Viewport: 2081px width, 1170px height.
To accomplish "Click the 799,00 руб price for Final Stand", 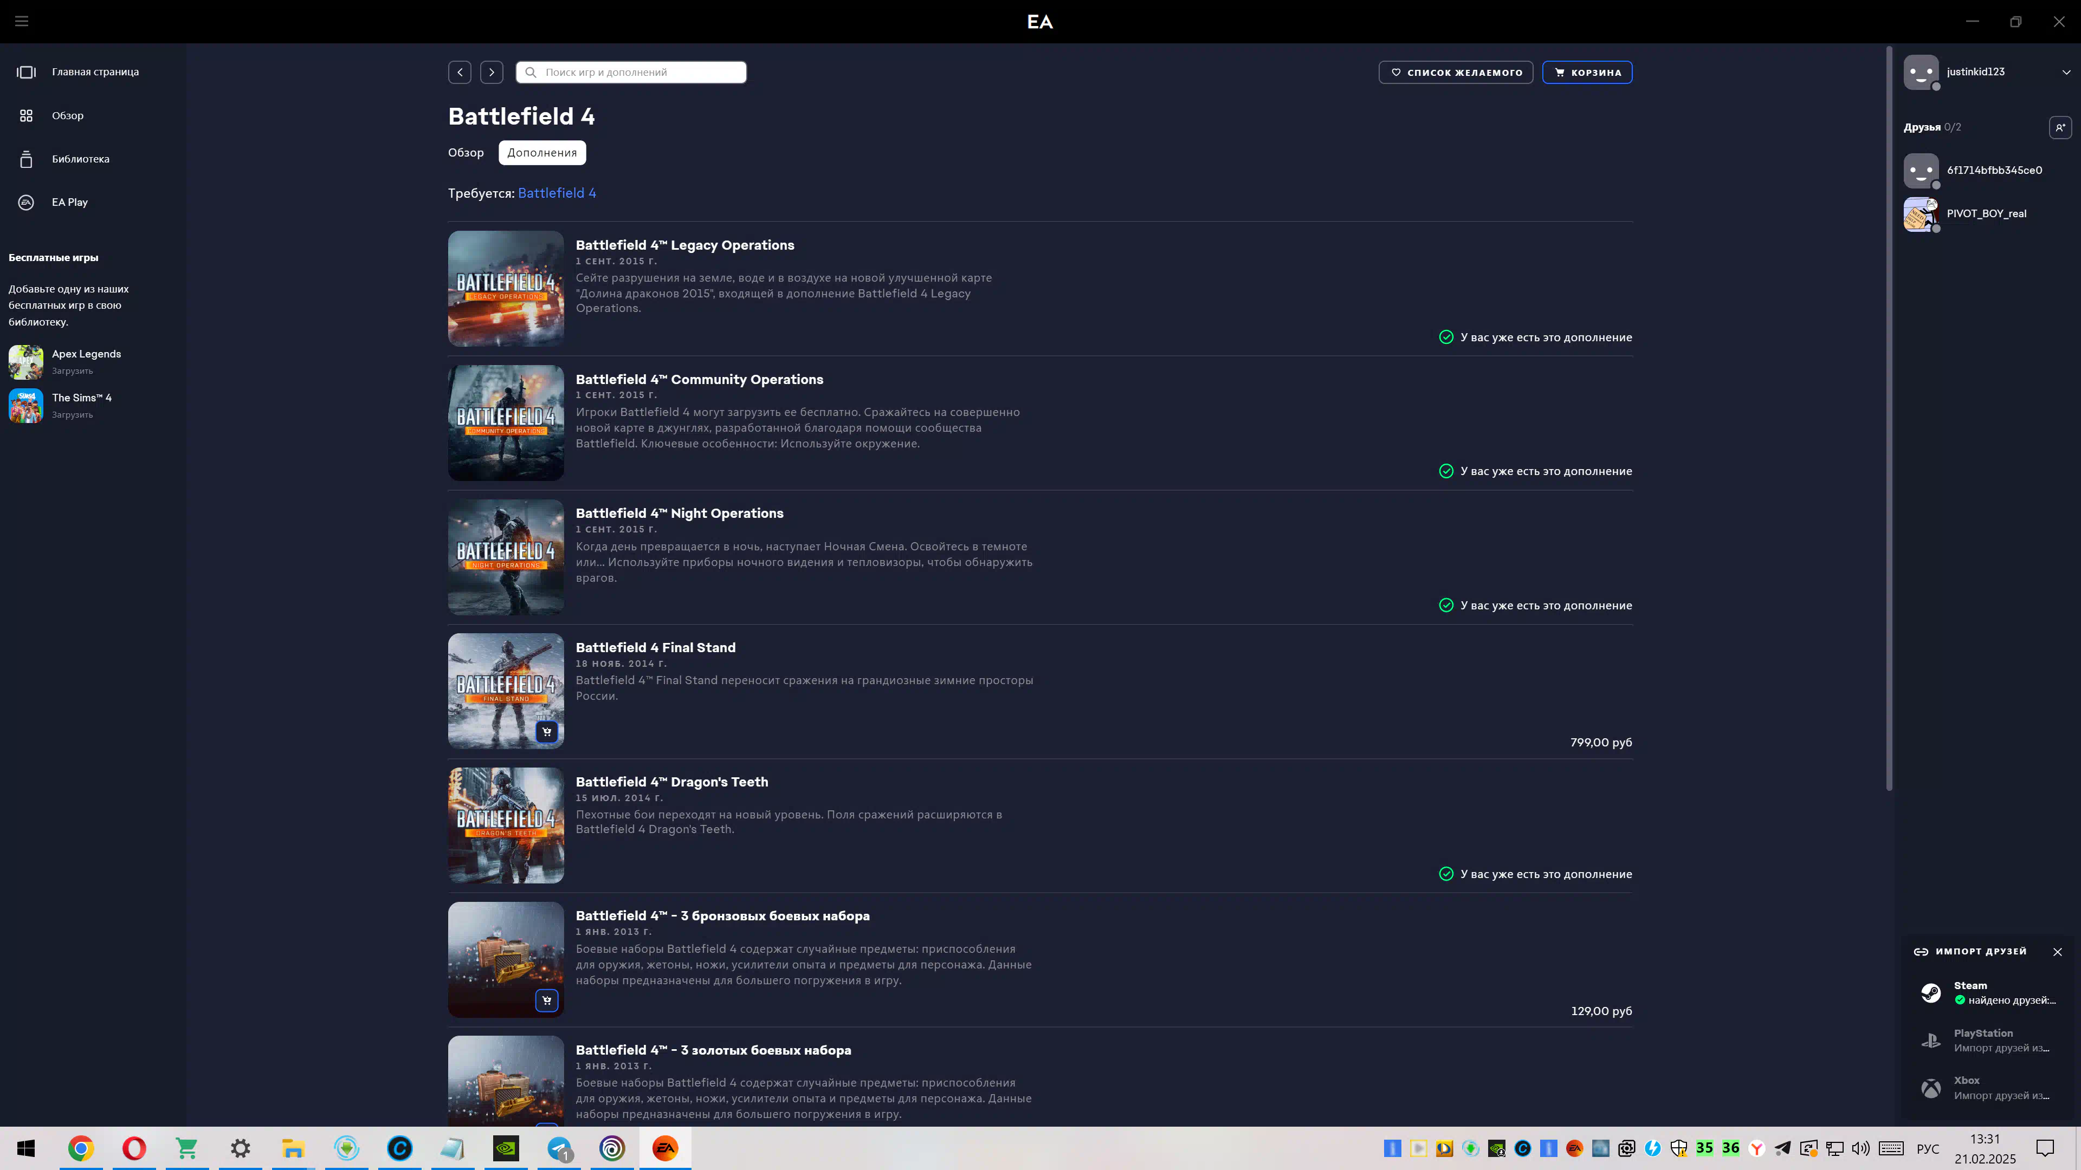I will click(x=1601, y=742).
